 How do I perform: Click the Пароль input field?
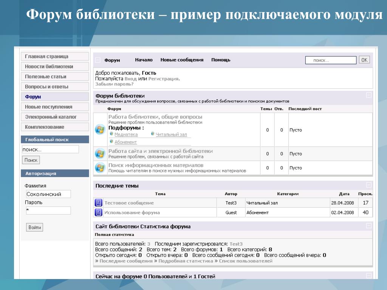[x=48, y=210]
